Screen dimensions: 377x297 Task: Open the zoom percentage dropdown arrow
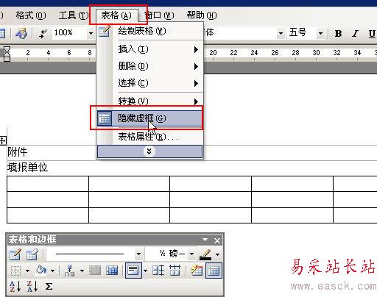tap(91, 33)
